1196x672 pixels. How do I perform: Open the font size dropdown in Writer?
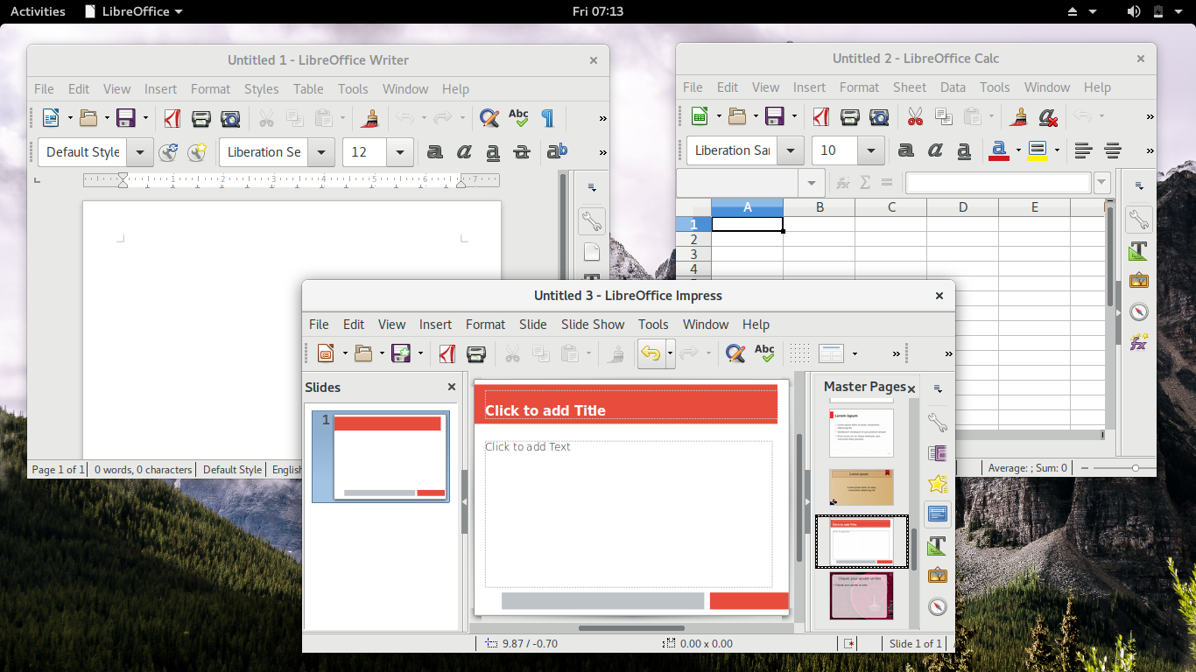[x=399, y=151]
